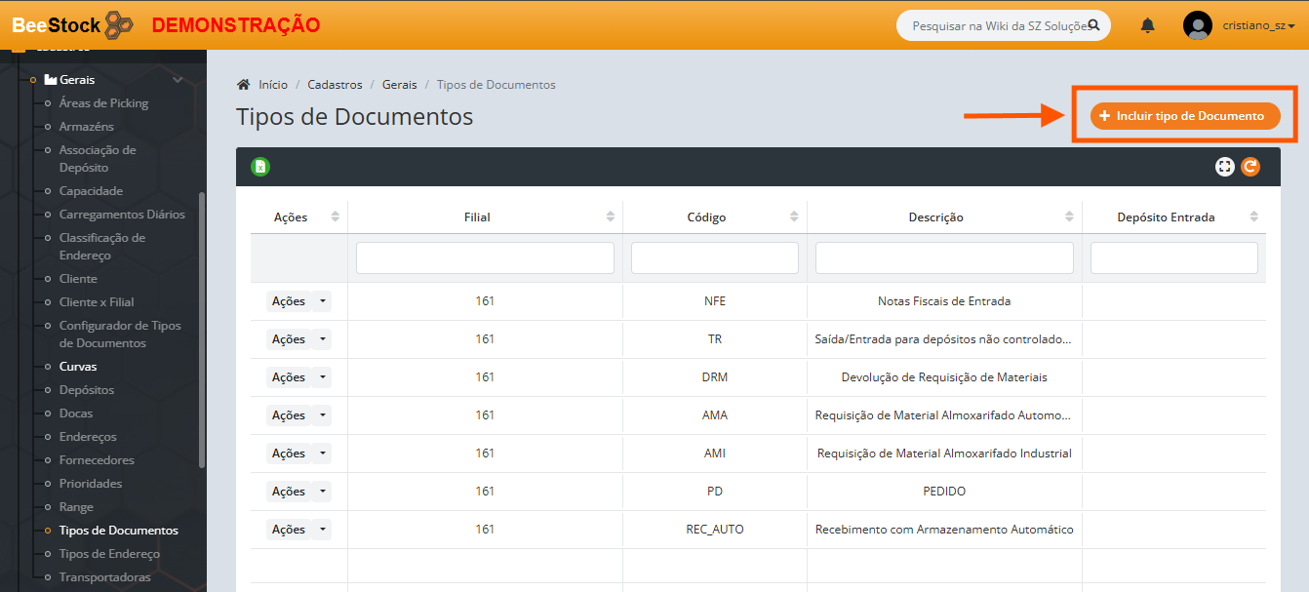
Task: Open the notification bell
Action: 1148,25
